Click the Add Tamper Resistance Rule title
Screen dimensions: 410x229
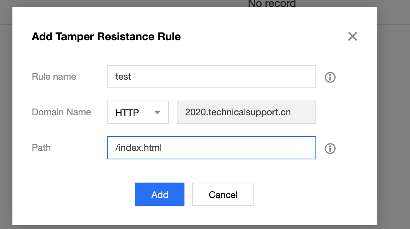coord(106,37)
